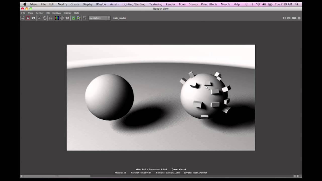Open the Texturing menu

[x=155, y=4]
